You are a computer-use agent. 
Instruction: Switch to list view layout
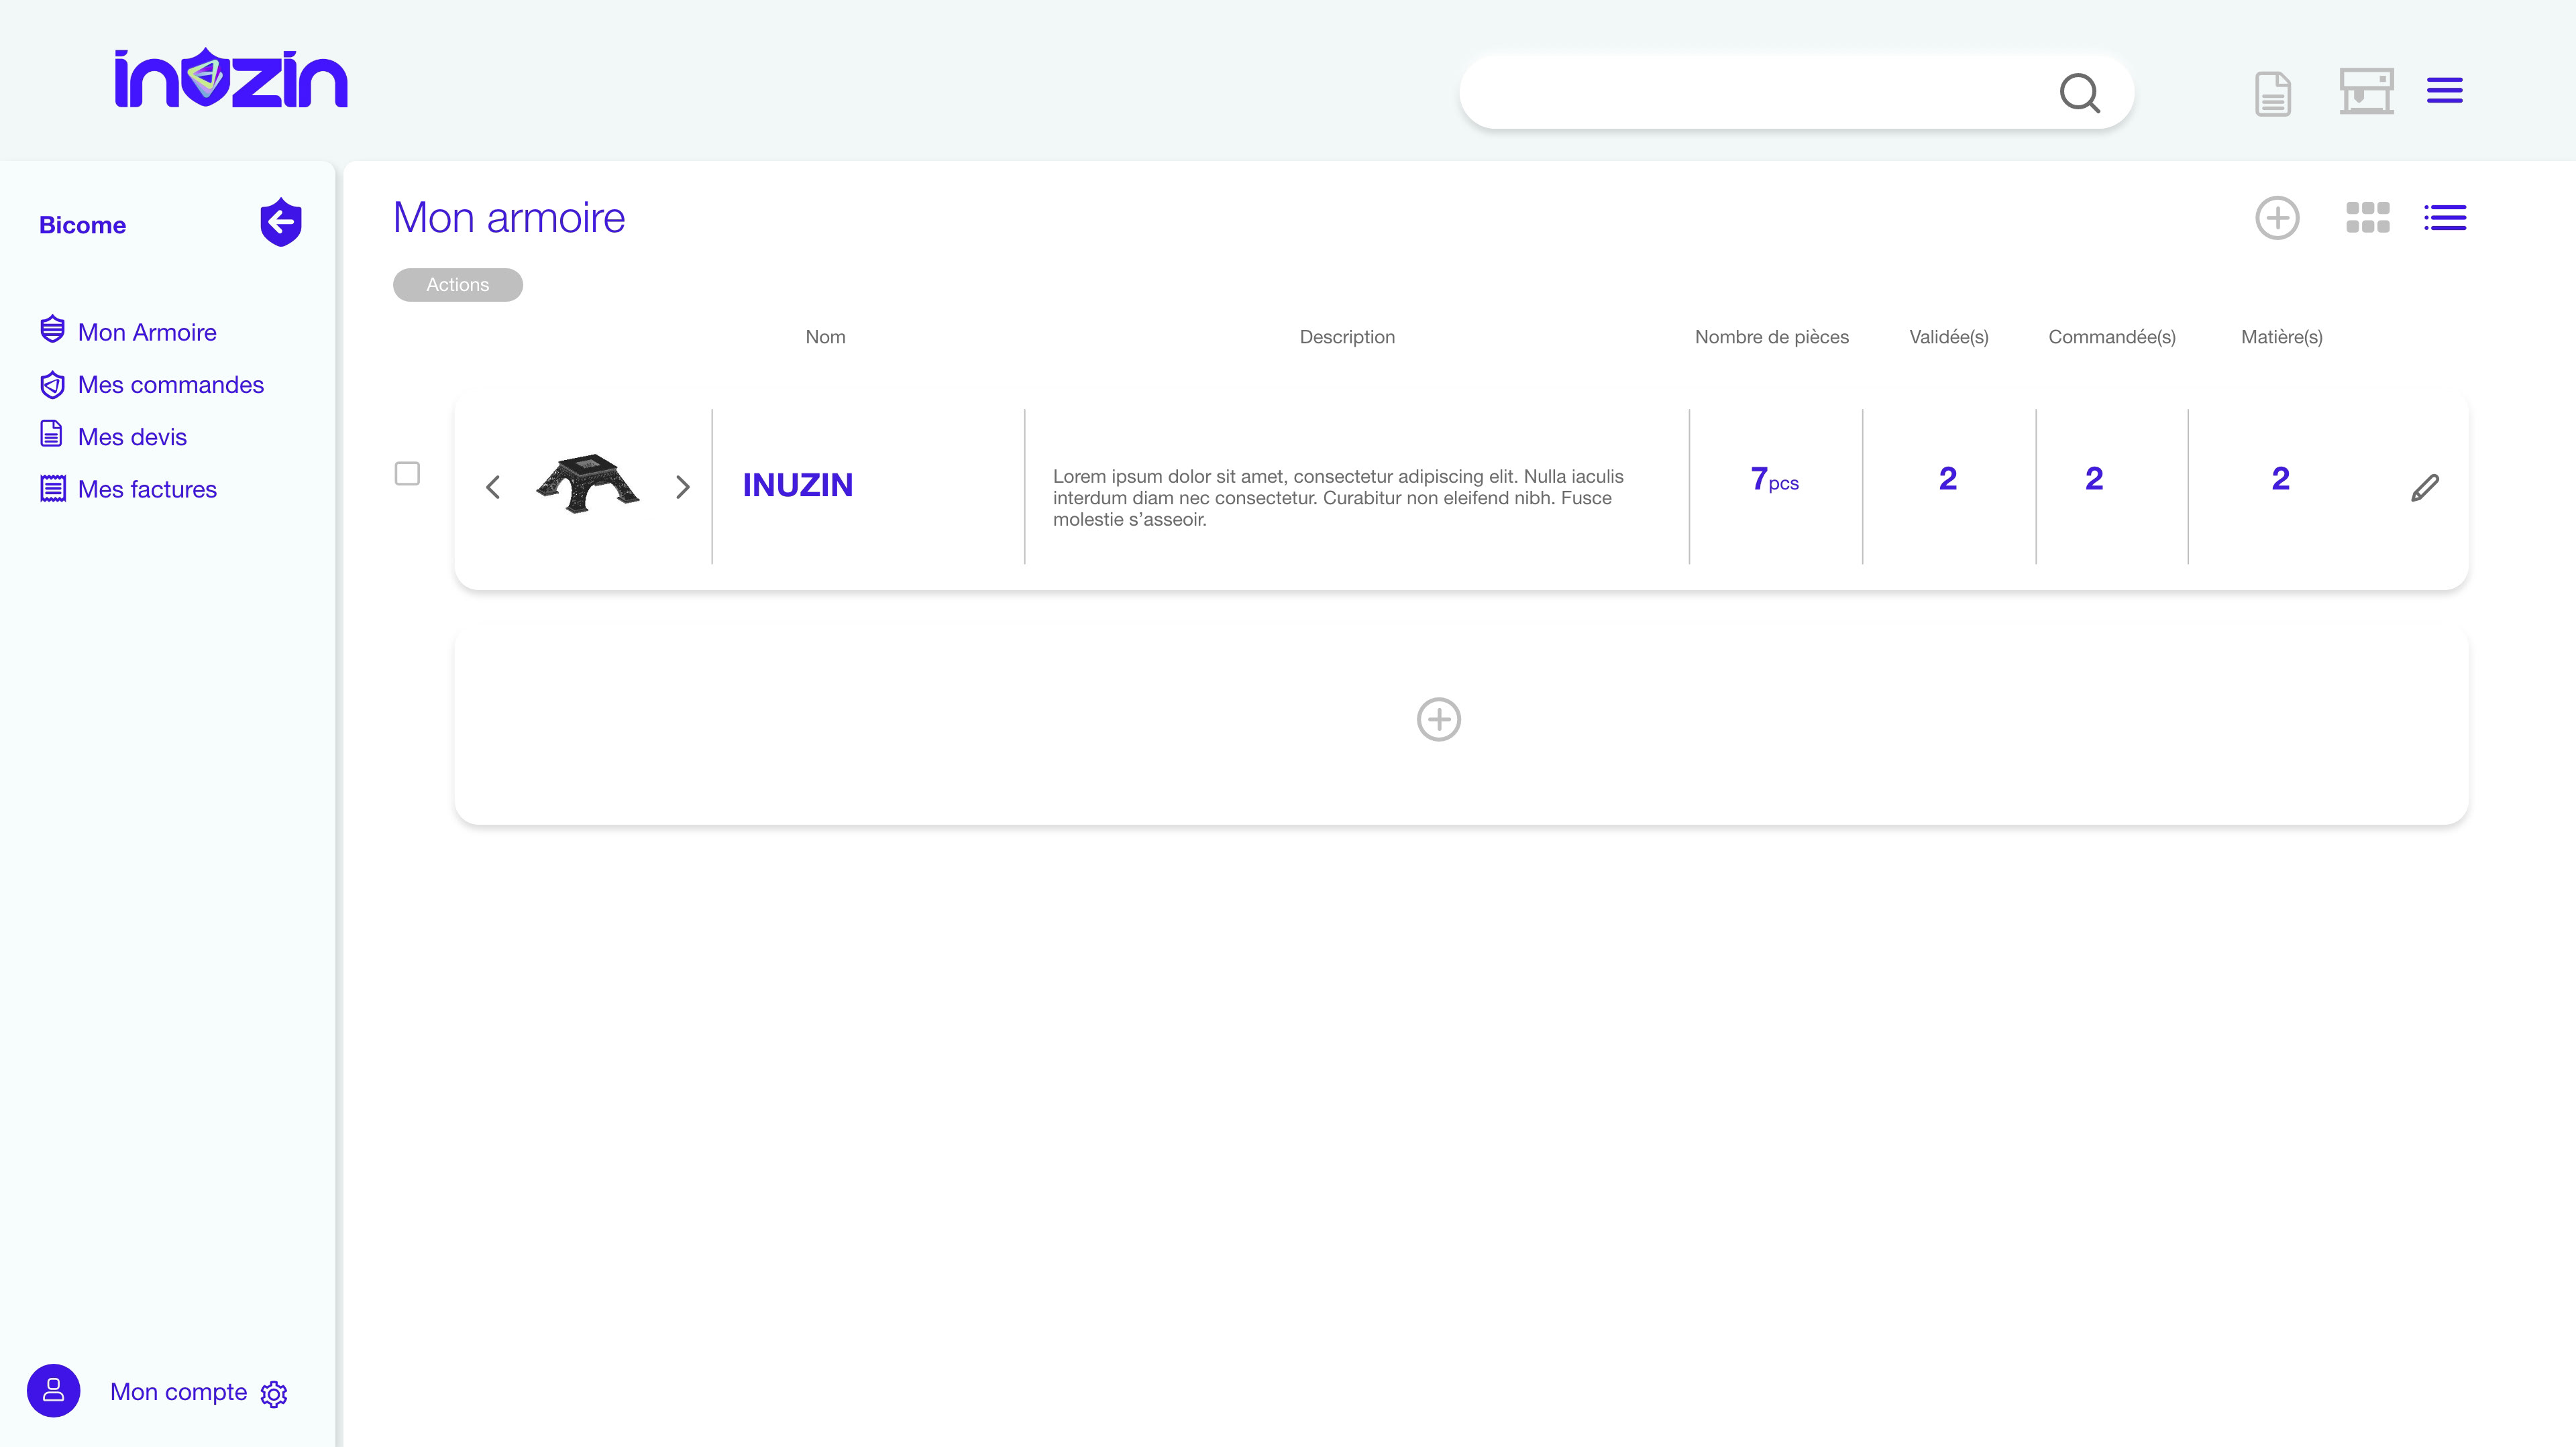(x=2445, y=218)
